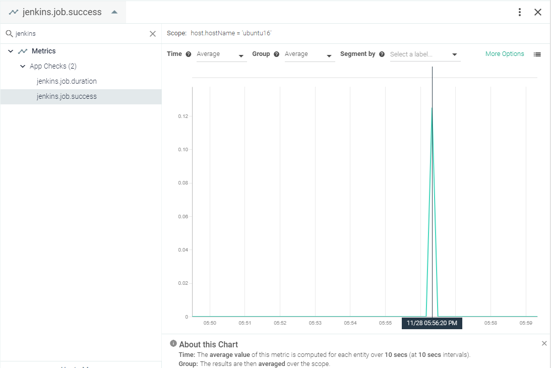Image resolution: width=551 pixels, height=368 pixels.
Task: Click the About this Chart info icon
Action: (173, 343)
